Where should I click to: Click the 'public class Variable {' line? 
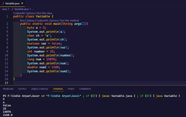pyautogui.click(x=33, y=16)
